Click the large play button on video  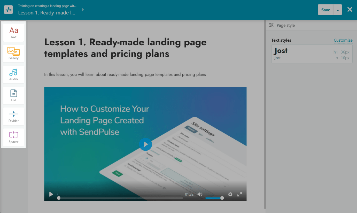(145, 144)
